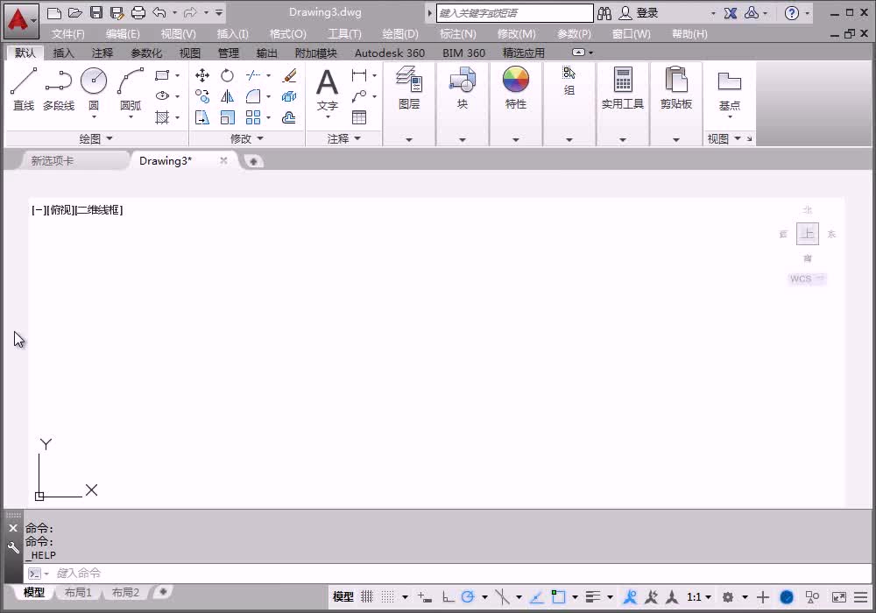Open the Format (格式) menu
876x613 pixels.
[287, 33]
